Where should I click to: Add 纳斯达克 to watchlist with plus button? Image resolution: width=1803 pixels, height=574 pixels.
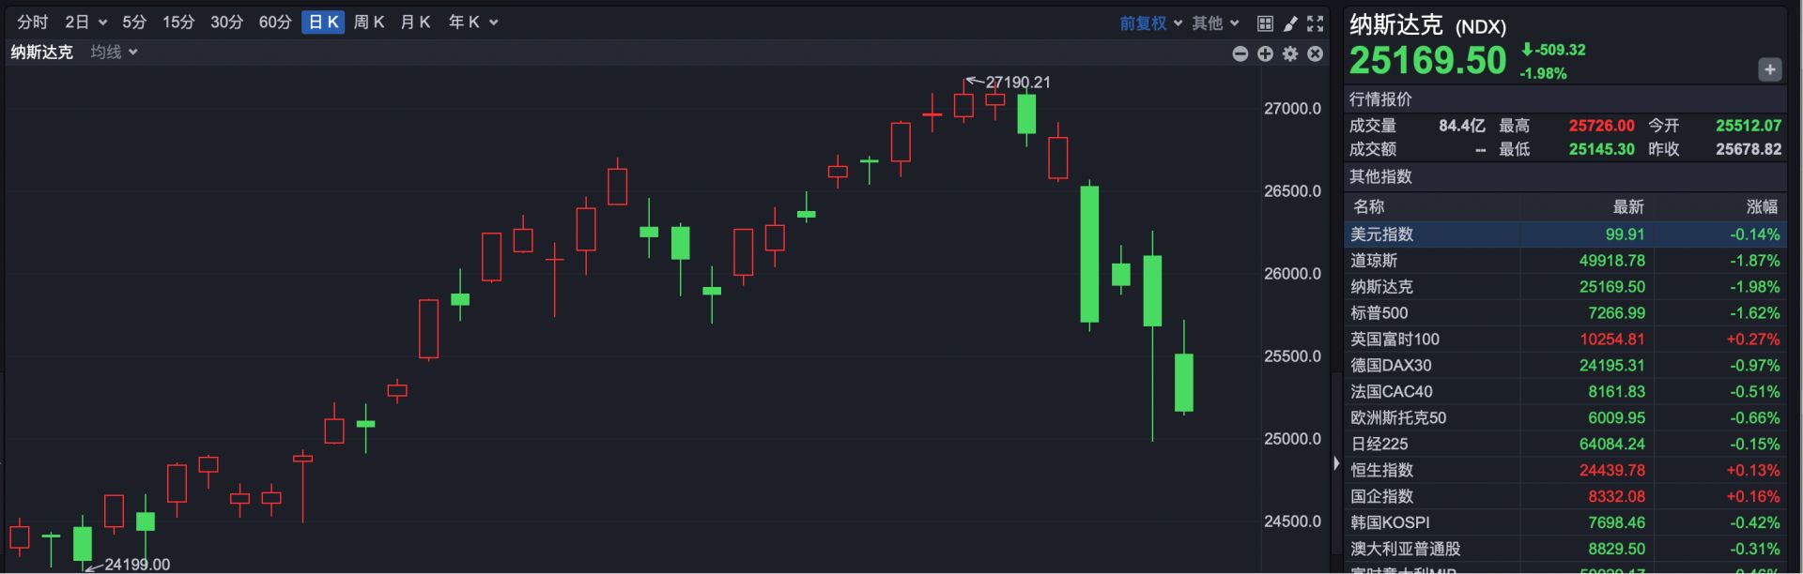click(1770, 69)
